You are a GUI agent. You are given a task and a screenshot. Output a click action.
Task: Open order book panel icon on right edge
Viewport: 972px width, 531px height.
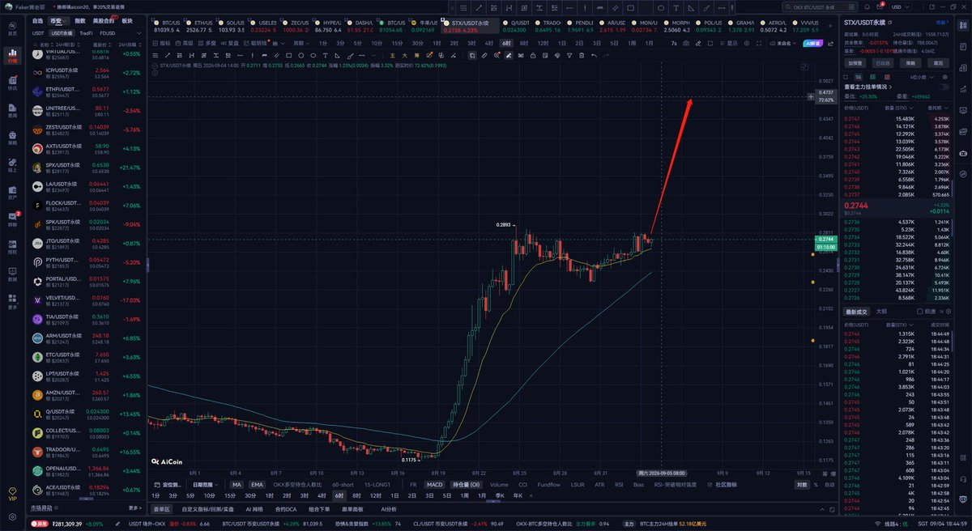pos(963,25)
